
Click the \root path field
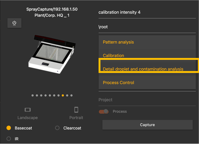147,27
